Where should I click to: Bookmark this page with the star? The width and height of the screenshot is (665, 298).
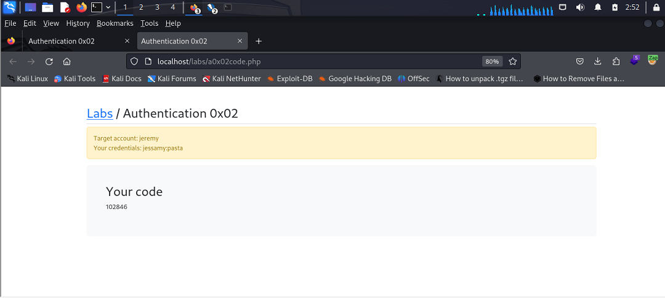point(513,61)
